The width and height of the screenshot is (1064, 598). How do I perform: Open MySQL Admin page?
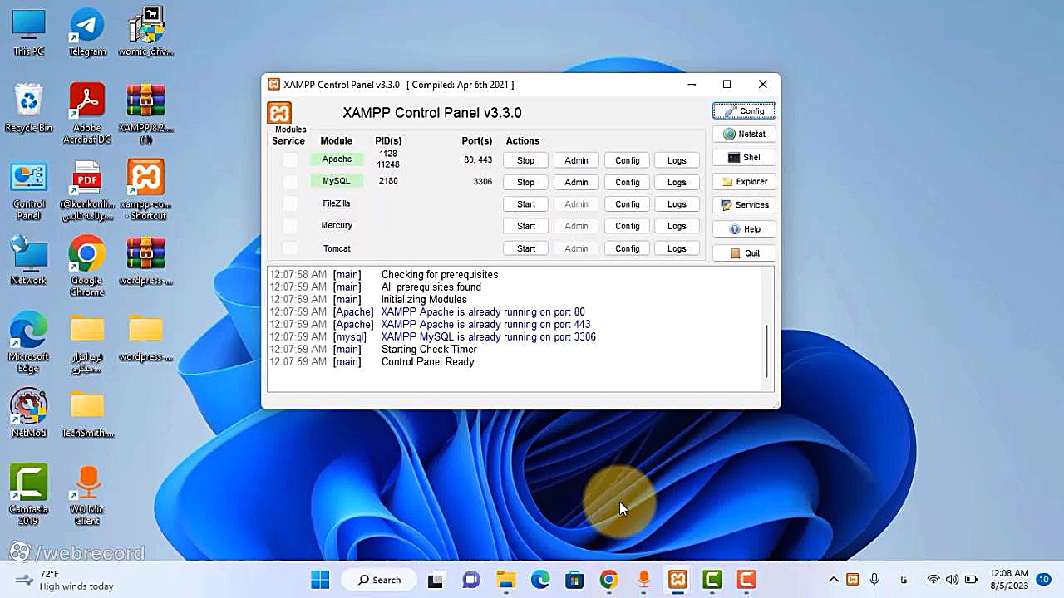tap(576, 182)
